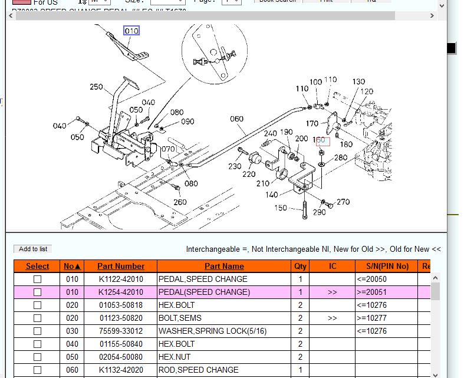Click PEDAL(SPEED CHANGE) part name

click(205, 292)
